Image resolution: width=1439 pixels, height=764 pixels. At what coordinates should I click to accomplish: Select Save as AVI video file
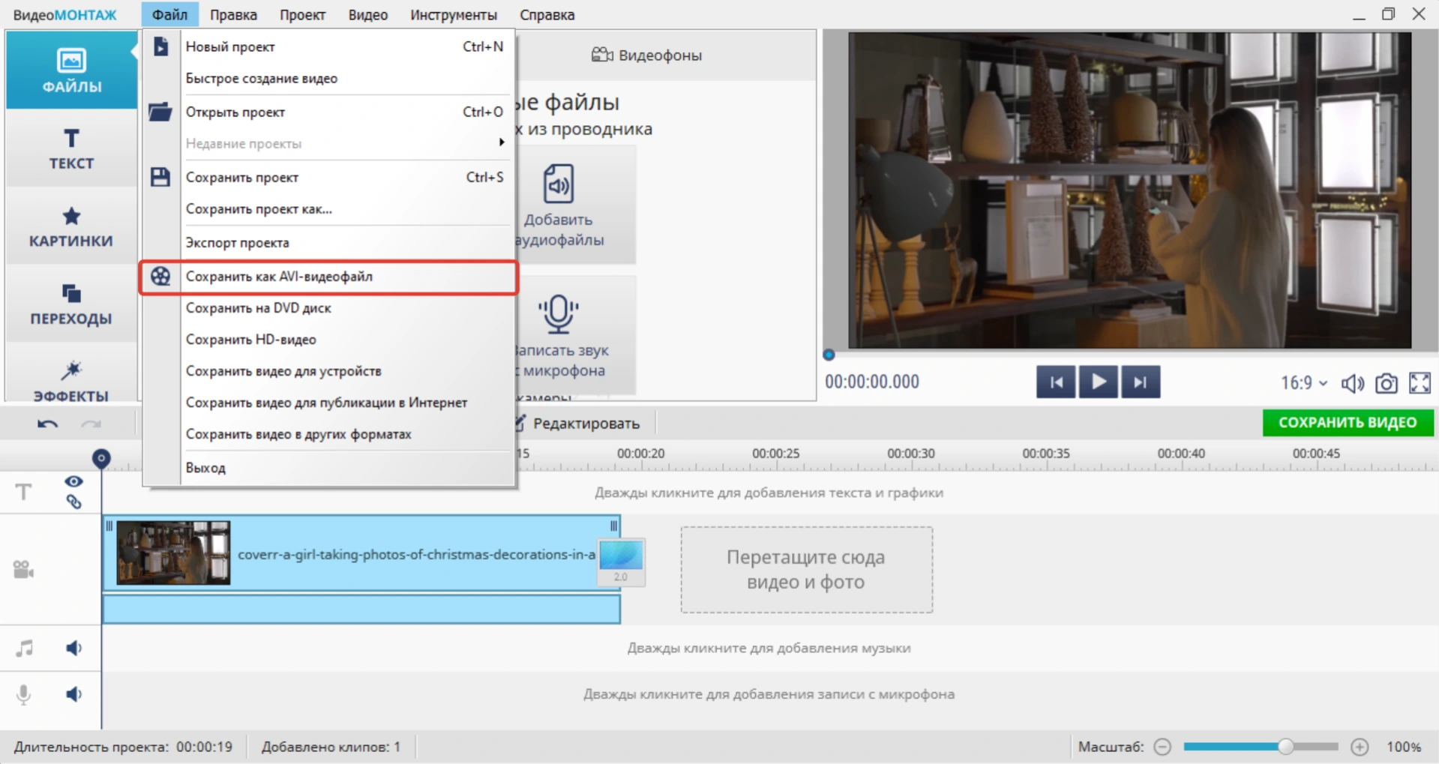(279, 277)
